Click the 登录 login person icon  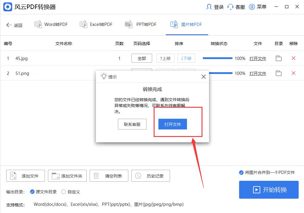point(209,7)
